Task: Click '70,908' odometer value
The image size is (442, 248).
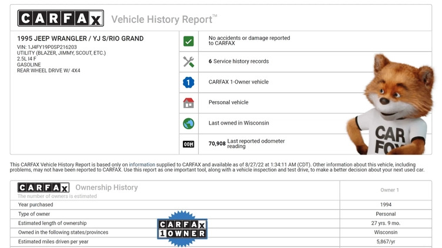Action: [217, 144]
